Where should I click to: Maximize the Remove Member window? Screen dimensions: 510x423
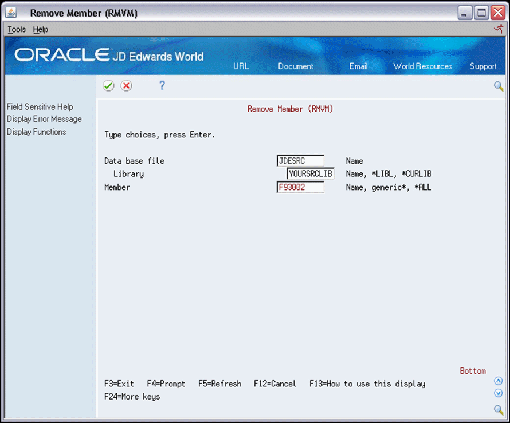[x=481, y=13]
